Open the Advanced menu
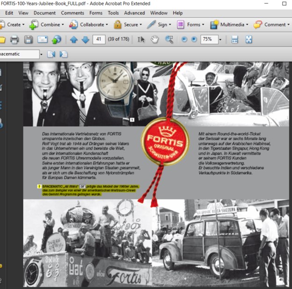Screen dimensions: 292x289 click(x=134, y=13)
